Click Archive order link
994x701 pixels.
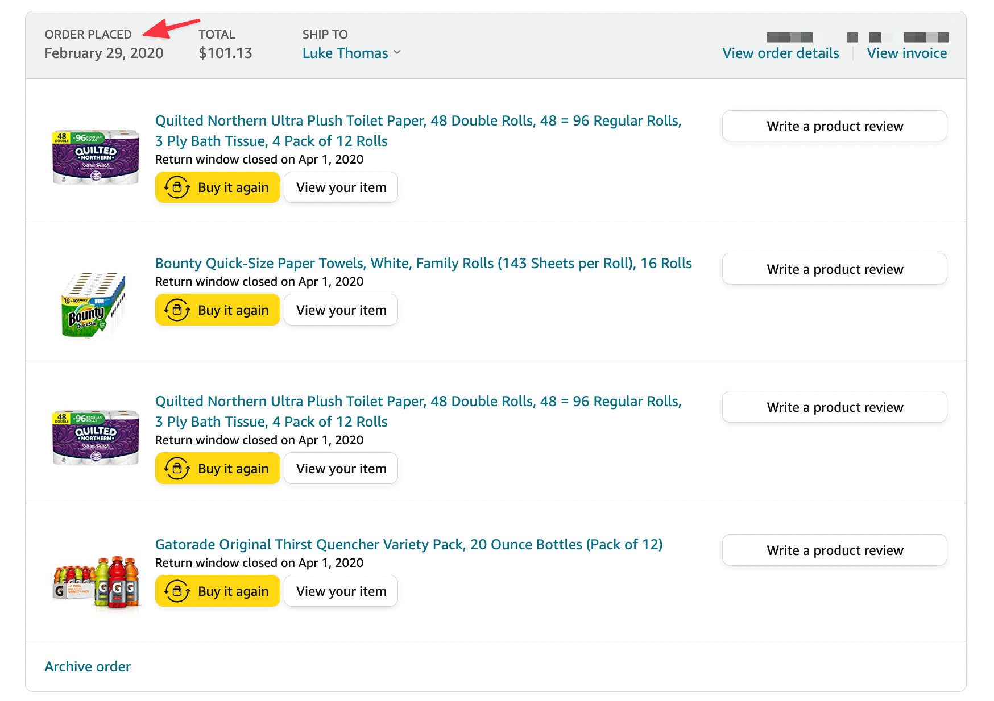[x=88, y=666]
